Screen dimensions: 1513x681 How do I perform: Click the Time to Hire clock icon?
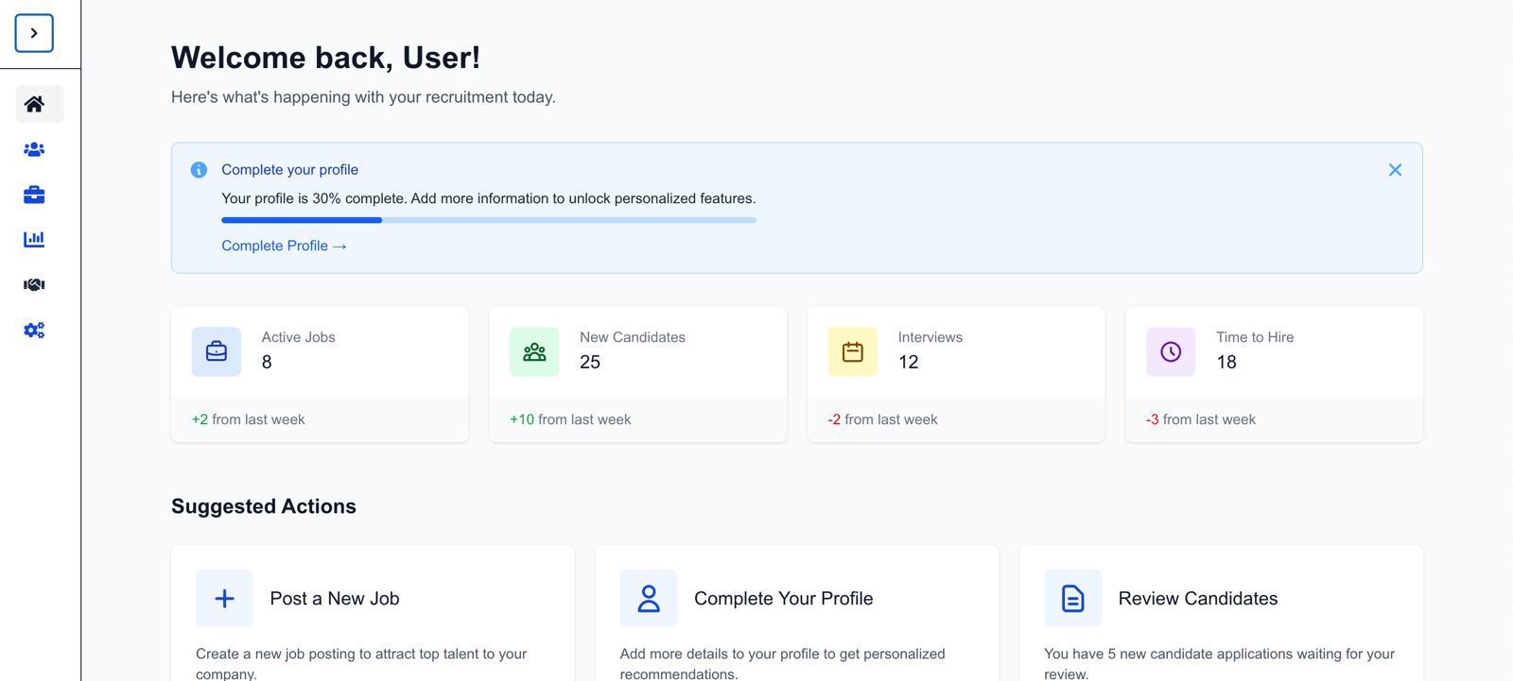coord(1171,351)
